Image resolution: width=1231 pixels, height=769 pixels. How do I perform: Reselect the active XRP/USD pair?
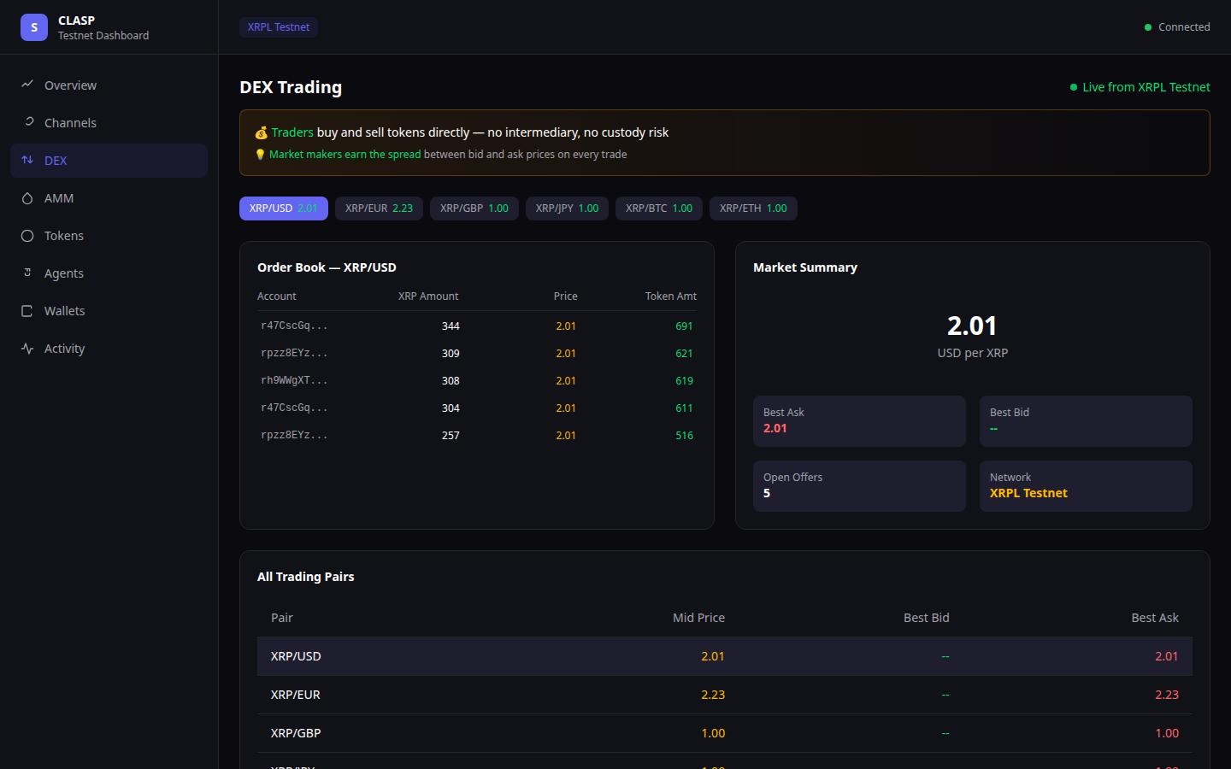point(283,208)
